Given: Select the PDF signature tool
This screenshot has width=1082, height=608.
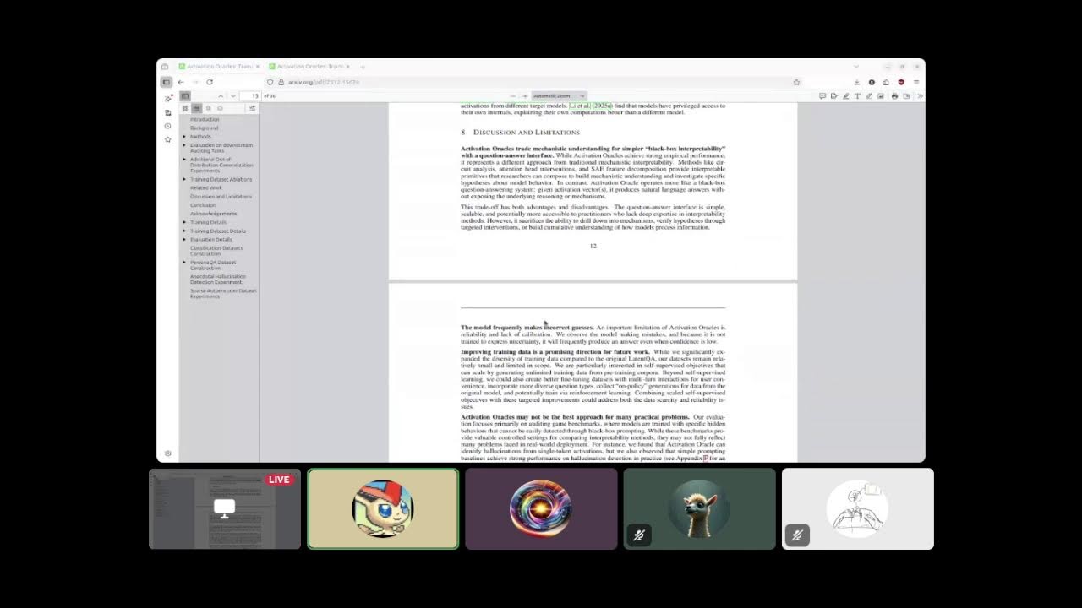Looking at the screenshot, I should pyautogui.click(x=834, y=96).
